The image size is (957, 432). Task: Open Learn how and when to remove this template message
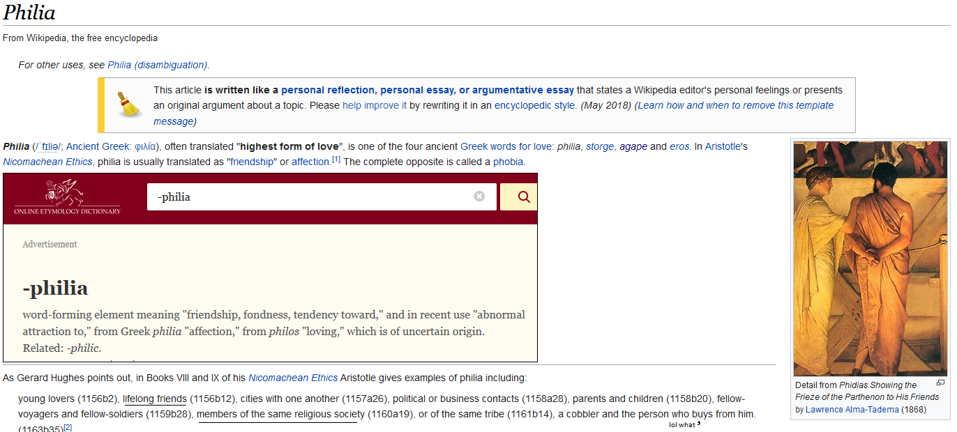(492, 113)
